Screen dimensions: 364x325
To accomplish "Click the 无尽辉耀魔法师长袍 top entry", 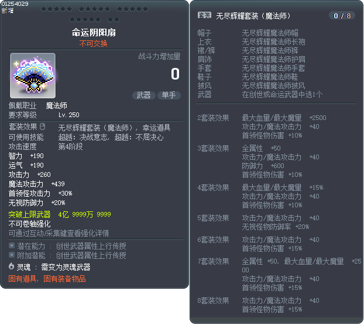I will pos(273,42).
